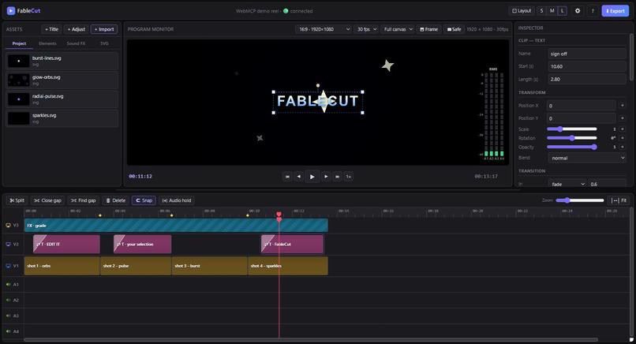The width and height of the screenshot is (636, 344).
Task: Select the glow-orbs.svg asset
Action: pos(62,80)
